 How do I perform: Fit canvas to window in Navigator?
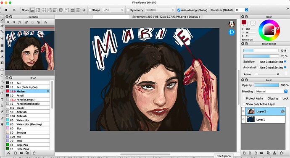click(20, 22)
